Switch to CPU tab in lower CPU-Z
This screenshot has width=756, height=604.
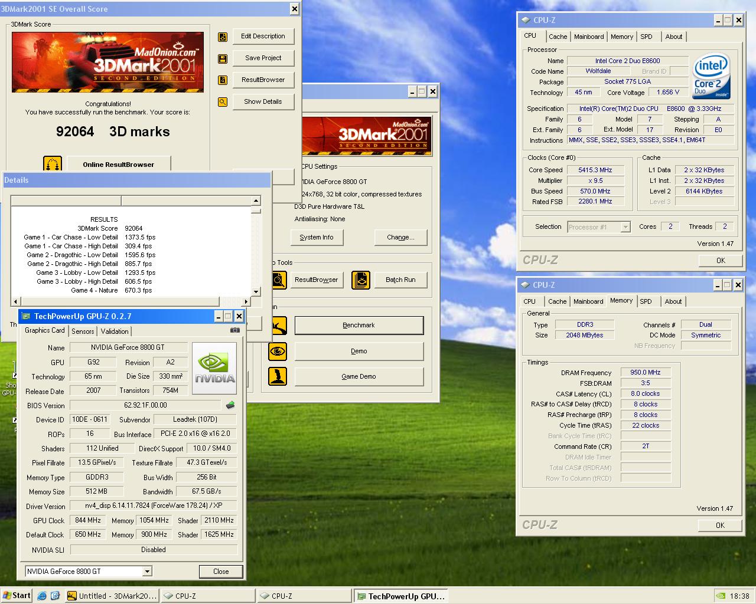(530, 301)
